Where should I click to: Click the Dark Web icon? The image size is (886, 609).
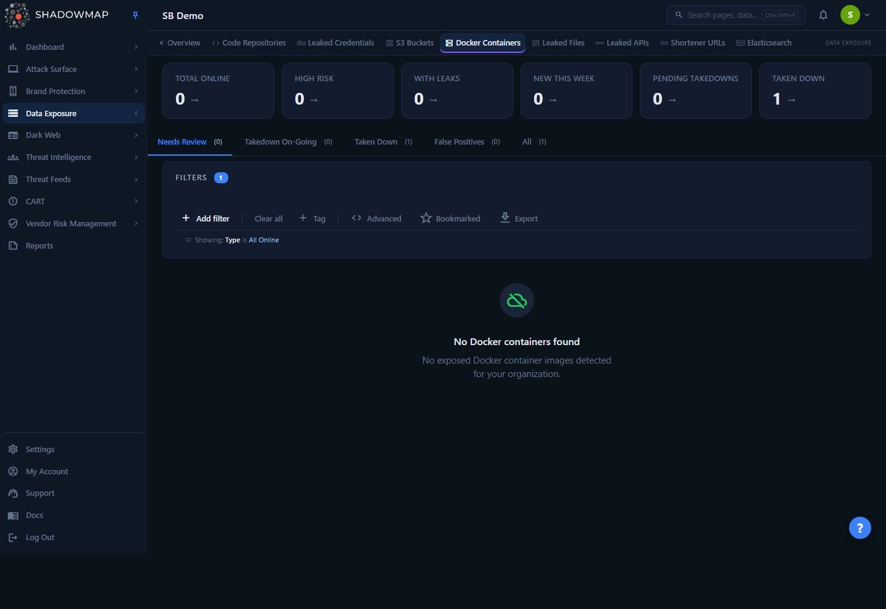coord(13,135)
